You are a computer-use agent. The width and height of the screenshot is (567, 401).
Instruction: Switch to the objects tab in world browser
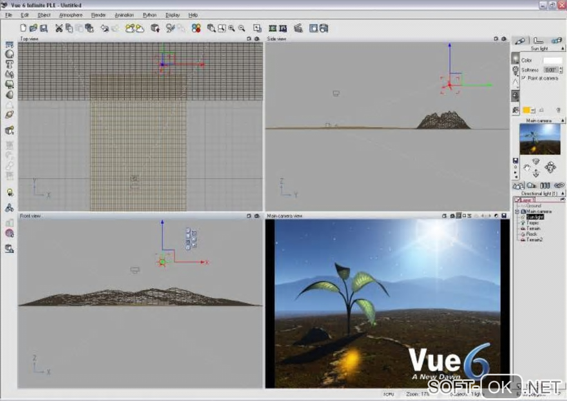click(x=518, y=186)
